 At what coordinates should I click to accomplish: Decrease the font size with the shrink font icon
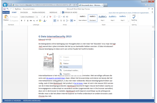tap(47, 17)
